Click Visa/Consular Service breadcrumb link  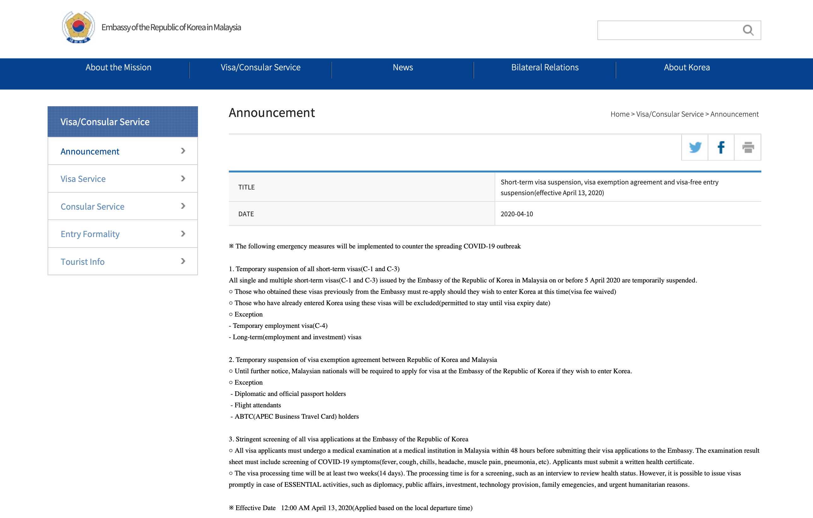670,114
